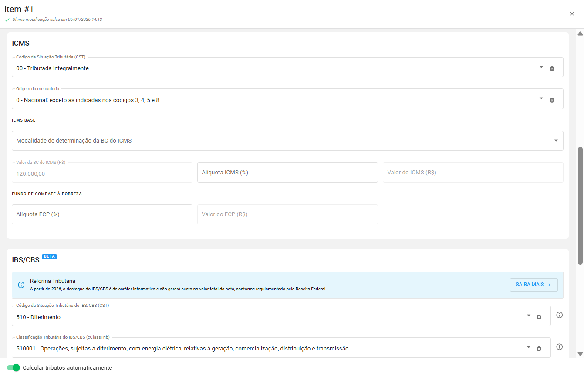
Task: Show info for IBS/CBS CST field
Action: pyautogui.click(x=560, y=315)
